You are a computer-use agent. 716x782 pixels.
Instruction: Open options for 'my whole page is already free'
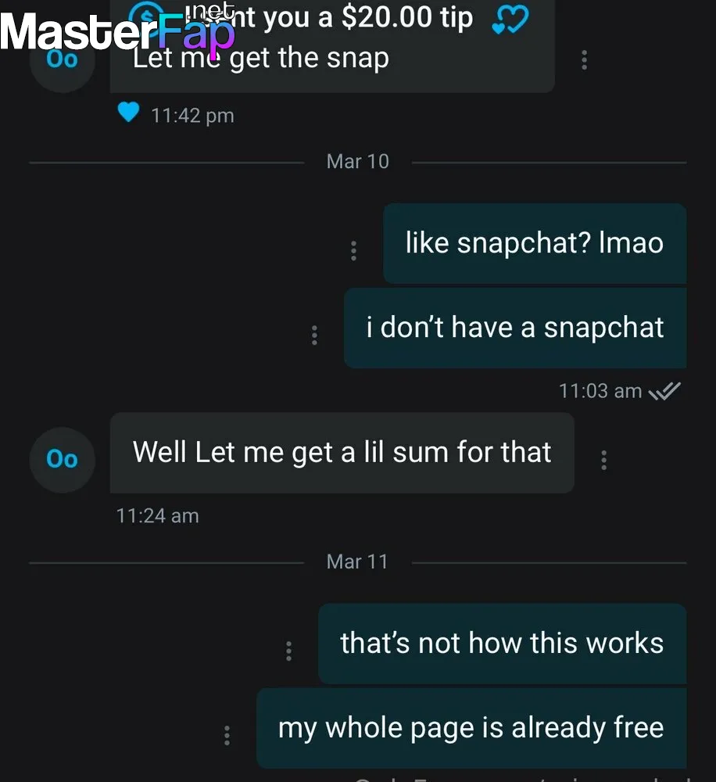click(227, 735)
